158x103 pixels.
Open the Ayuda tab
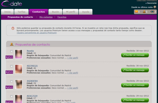click(86, 12)
